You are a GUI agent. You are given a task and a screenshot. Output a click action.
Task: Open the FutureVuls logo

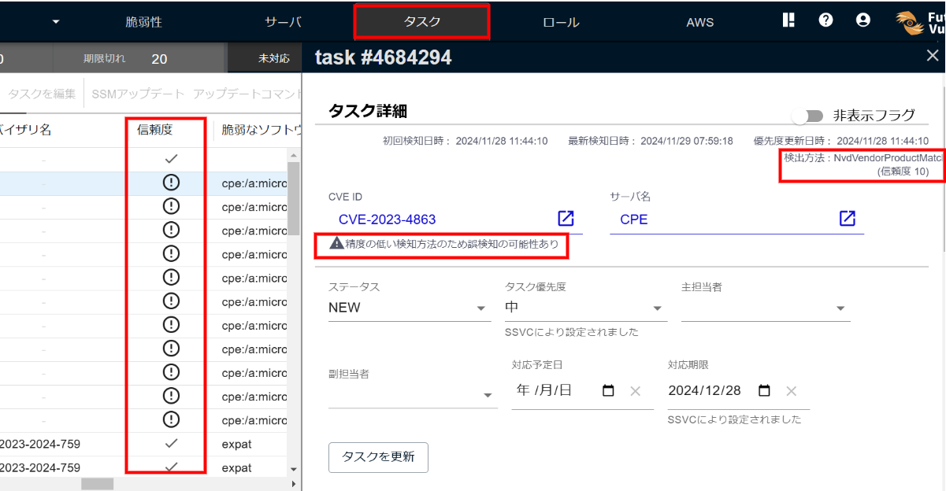(920, 21)
